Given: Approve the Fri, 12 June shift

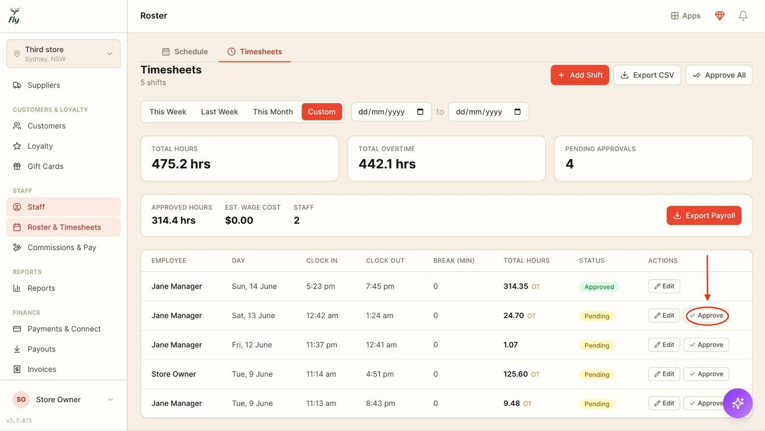Looking at the screenshot, I should [706, 345].
